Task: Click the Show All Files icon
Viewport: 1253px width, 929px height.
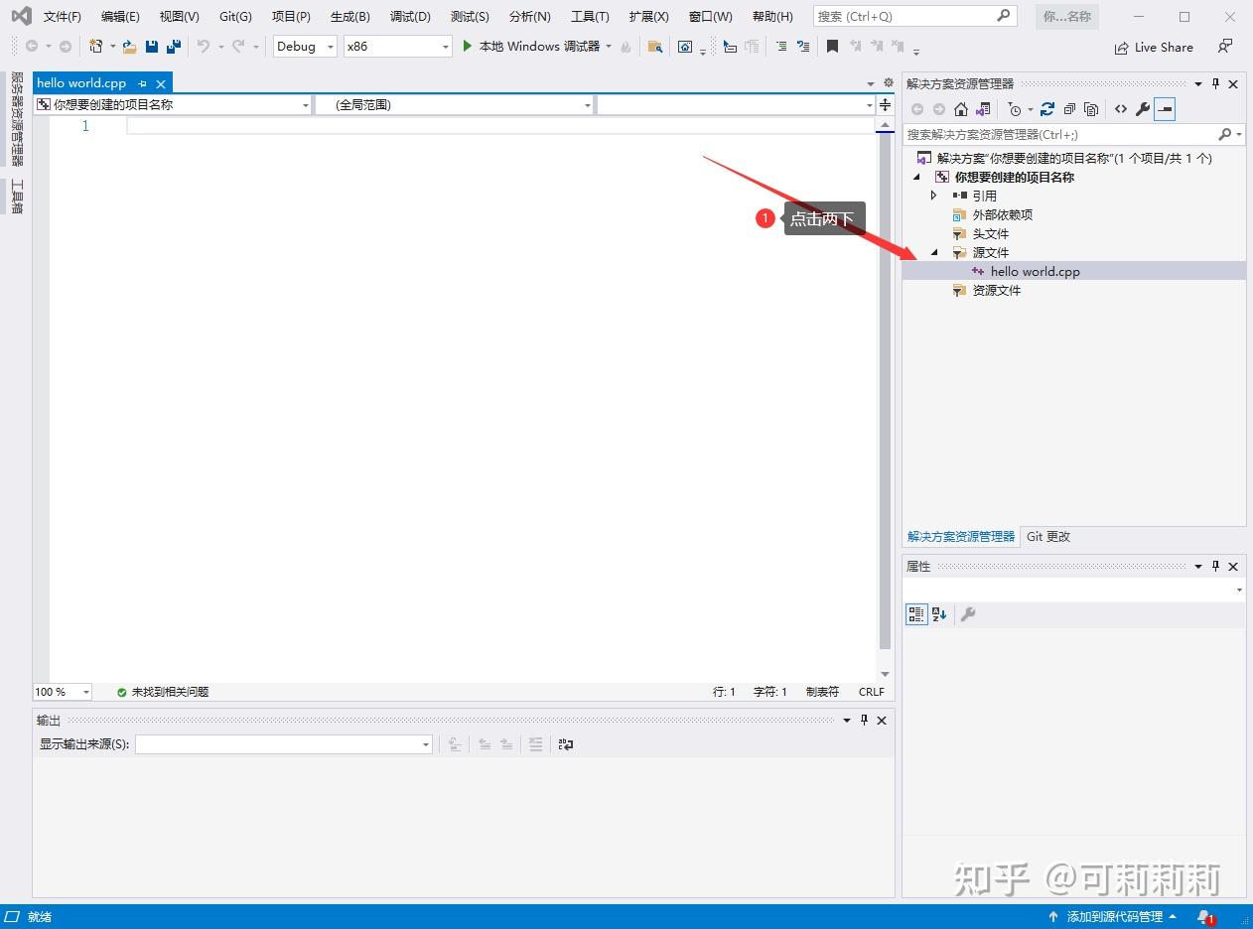Action: coord(1089,109)
